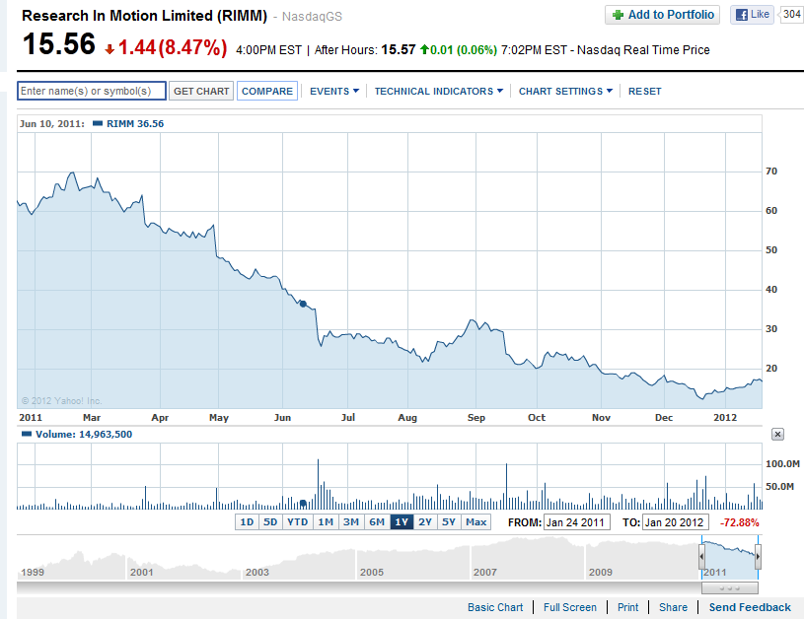Click the Volume: 14,963,500 label
Screen dimensions: 804x619
84,435
